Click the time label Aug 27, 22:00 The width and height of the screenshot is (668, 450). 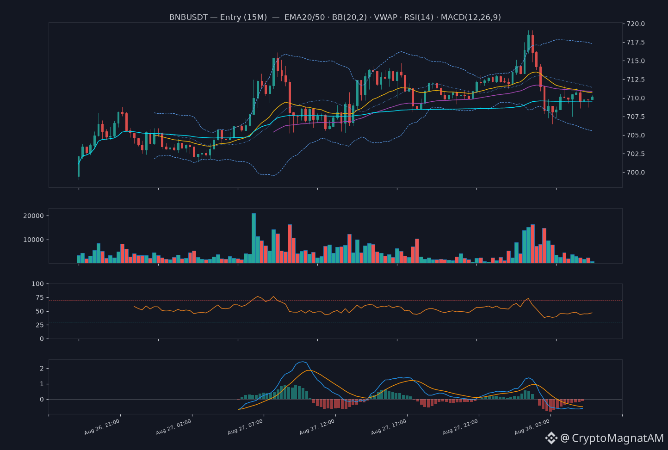pos(460,427)
